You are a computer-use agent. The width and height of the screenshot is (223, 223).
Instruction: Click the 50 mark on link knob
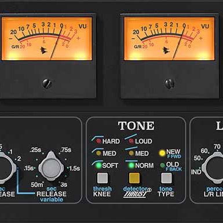198,158
